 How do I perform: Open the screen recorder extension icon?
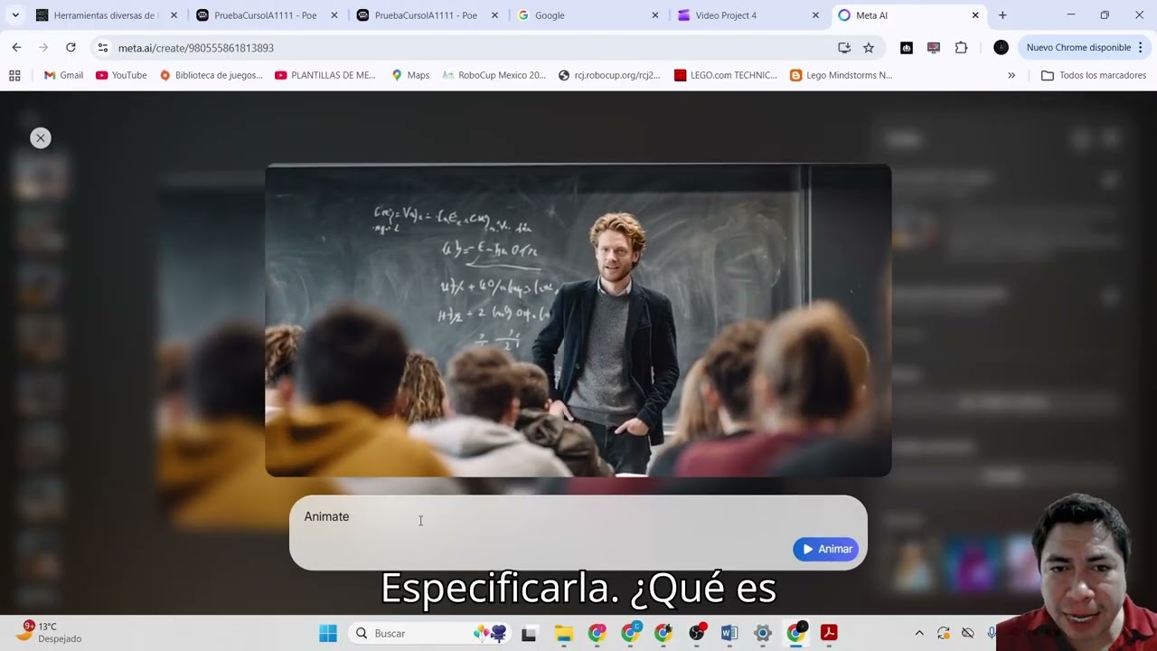click(x=934, y=47)
